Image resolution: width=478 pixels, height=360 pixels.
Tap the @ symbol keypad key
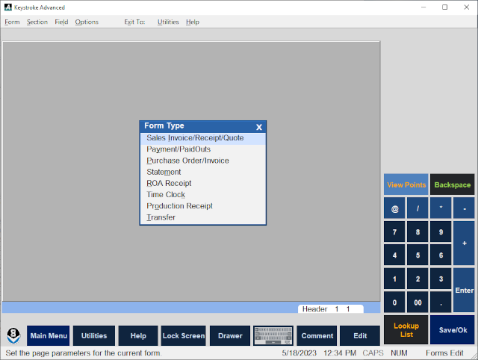394,208
